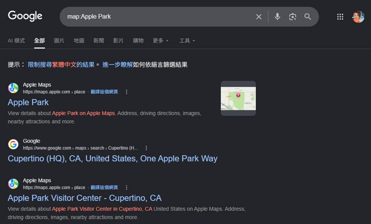The image size is (371, 224).
Task: Switch to 新聞 tab
Action: click(x=98, y=41)
